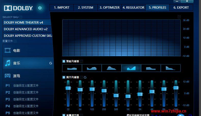Click the 125 Hz equalizer slider
The height and width of the screenshot is (116, 201).
tap(92, 89)
